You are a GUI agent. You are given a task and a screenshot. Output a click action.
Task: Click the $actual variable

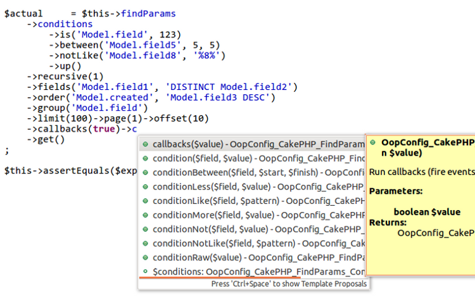pyautogui.click(x=23, y=14)
